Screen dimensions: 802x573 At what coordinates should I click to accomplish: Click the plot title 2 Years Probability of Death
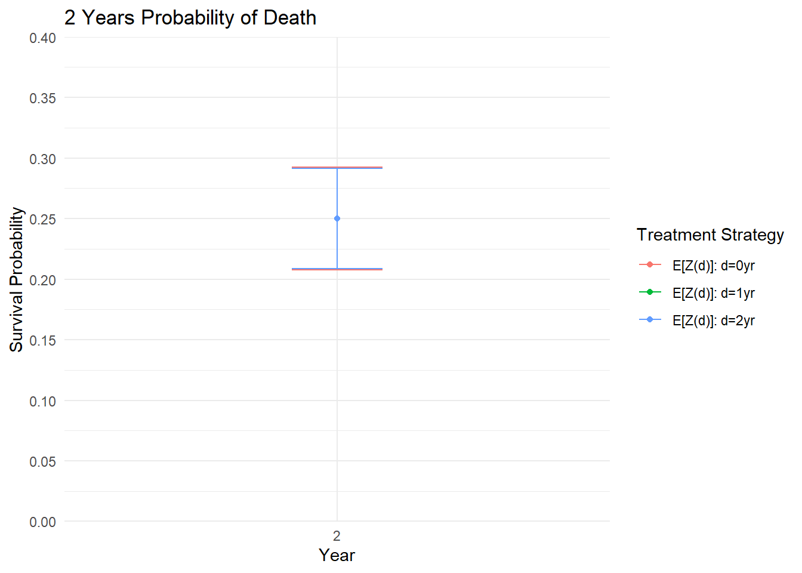click(x=190, y=18)
